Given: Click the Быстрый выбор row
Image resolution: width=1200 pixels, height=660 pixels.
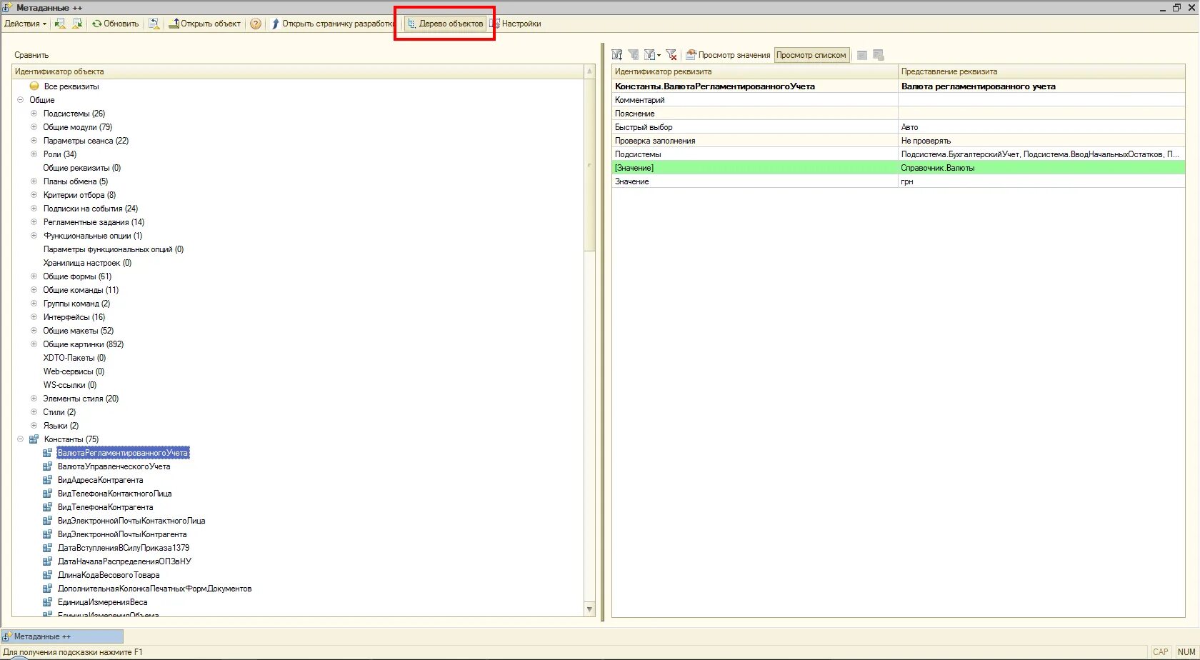Looking at the screenshot, I should point(899,127).
